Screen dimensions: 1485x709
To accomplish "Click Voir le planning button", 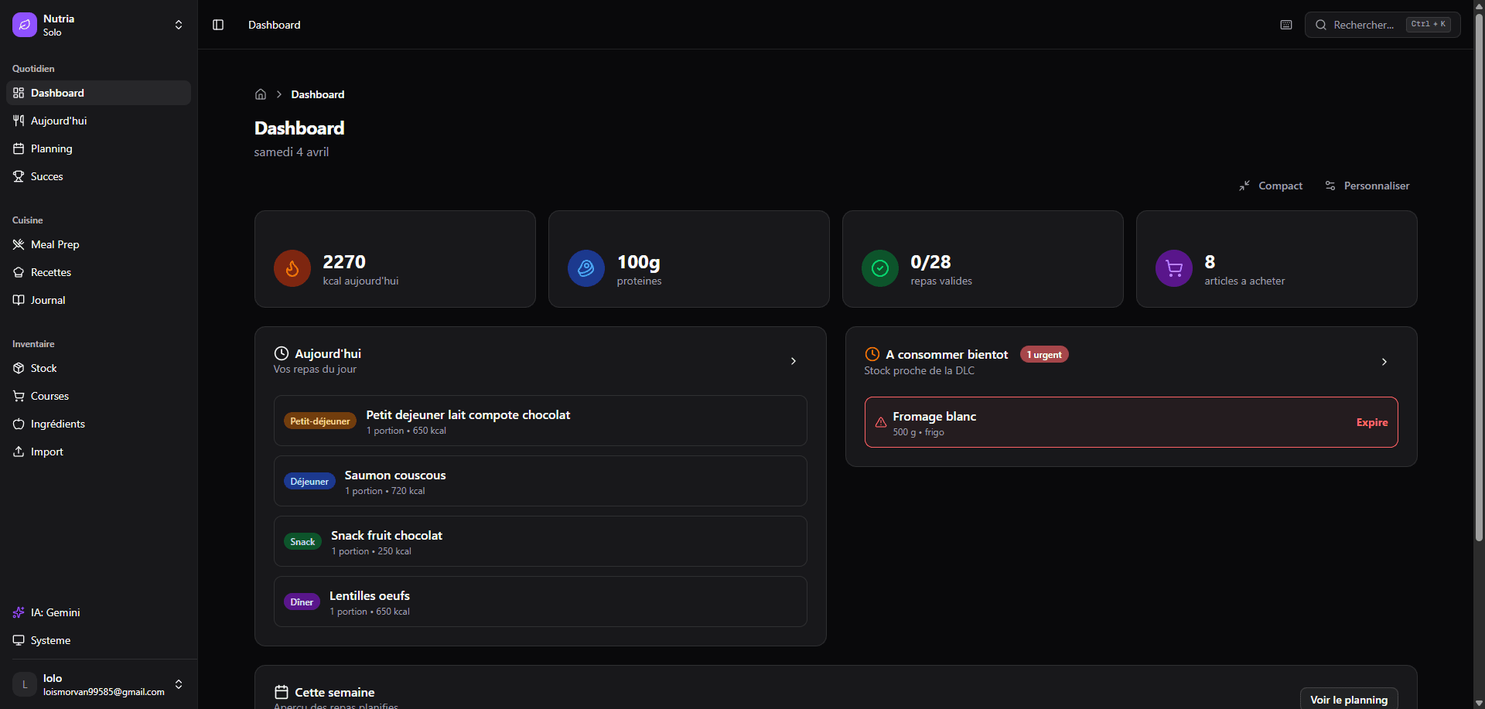I will pos(1348,699).
